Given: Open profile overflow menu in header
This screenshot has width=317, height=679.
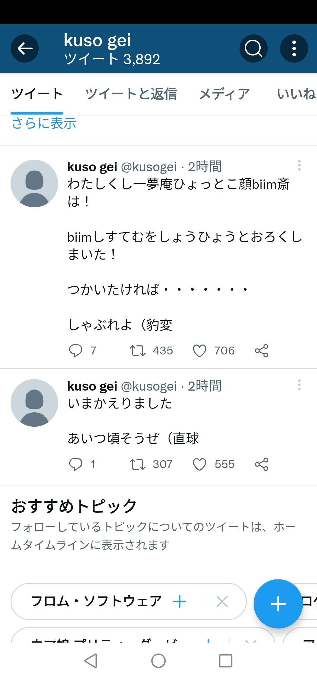Looking at the screenshot, I should pyautogui.click(x=294, y=48).
